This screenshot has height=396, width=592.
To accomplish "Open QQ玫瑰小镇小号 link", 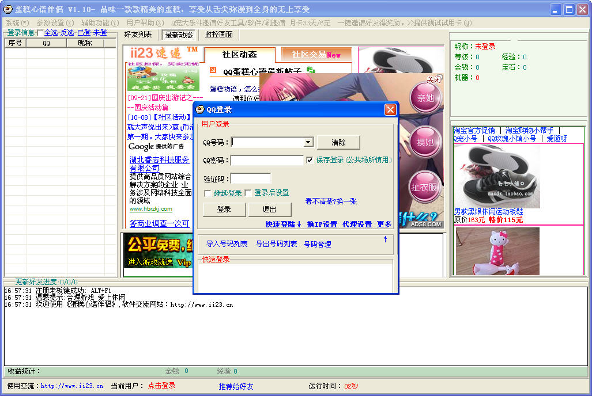I will pos(511,138).
